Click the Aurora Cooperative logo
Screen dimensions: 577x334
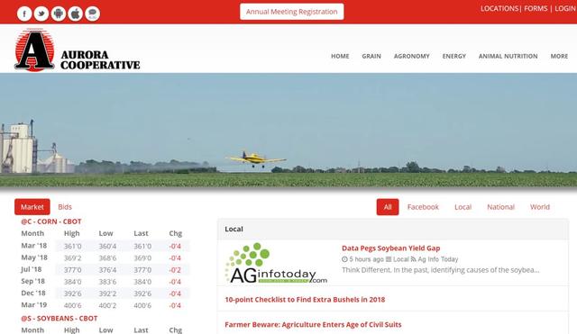tap(78, 50)
